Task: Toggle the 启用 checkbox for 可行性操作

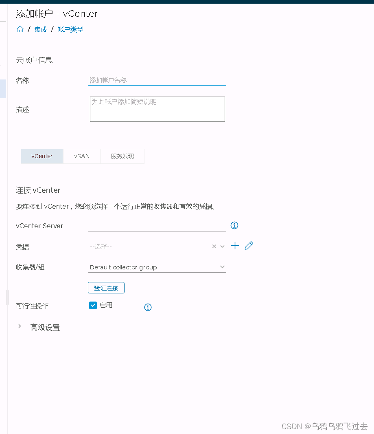Action: tap(93, 305)
